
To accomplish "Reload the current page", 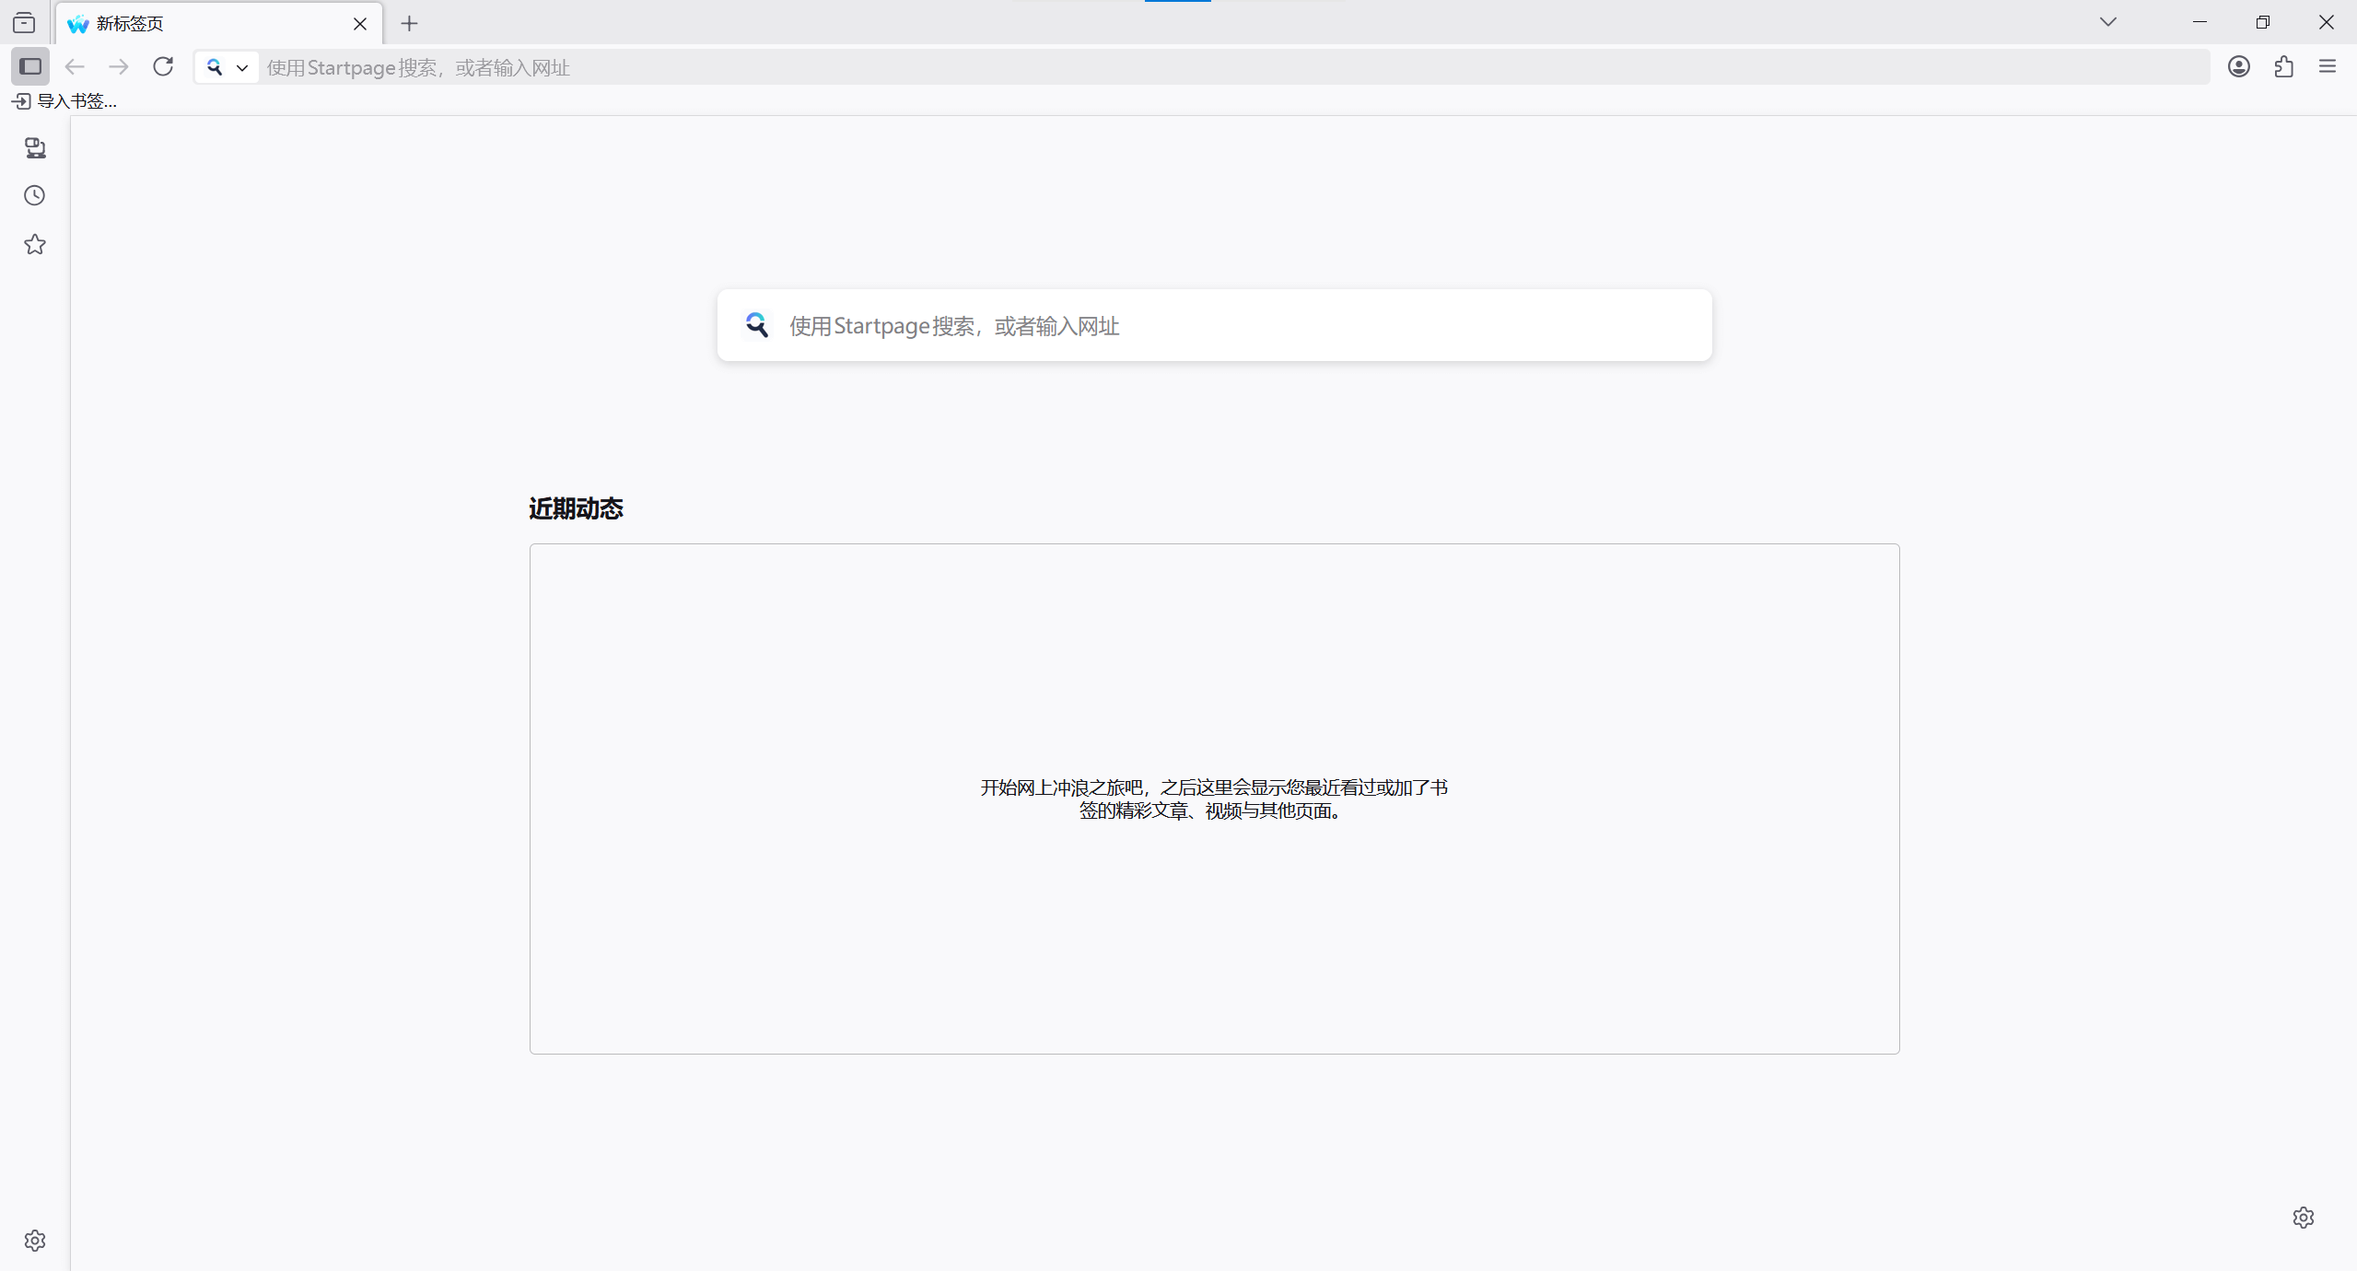I will [x=163, y=66].
